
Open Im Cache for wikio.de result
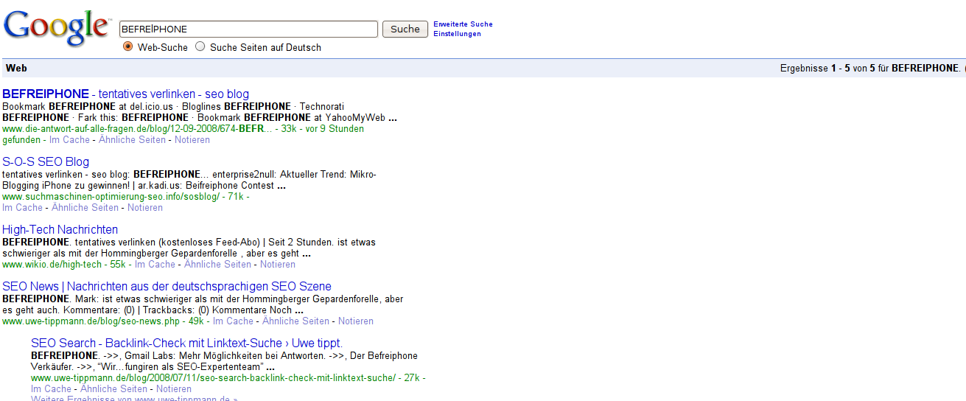click(155, 265)
